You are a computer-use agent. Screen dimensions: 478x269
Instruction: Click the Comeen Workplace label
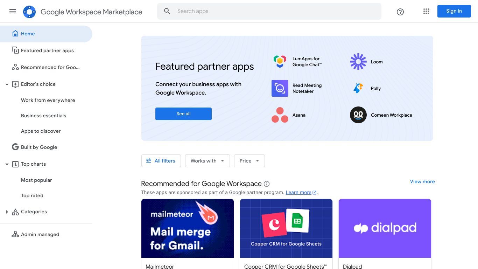(x=392, y=115)
